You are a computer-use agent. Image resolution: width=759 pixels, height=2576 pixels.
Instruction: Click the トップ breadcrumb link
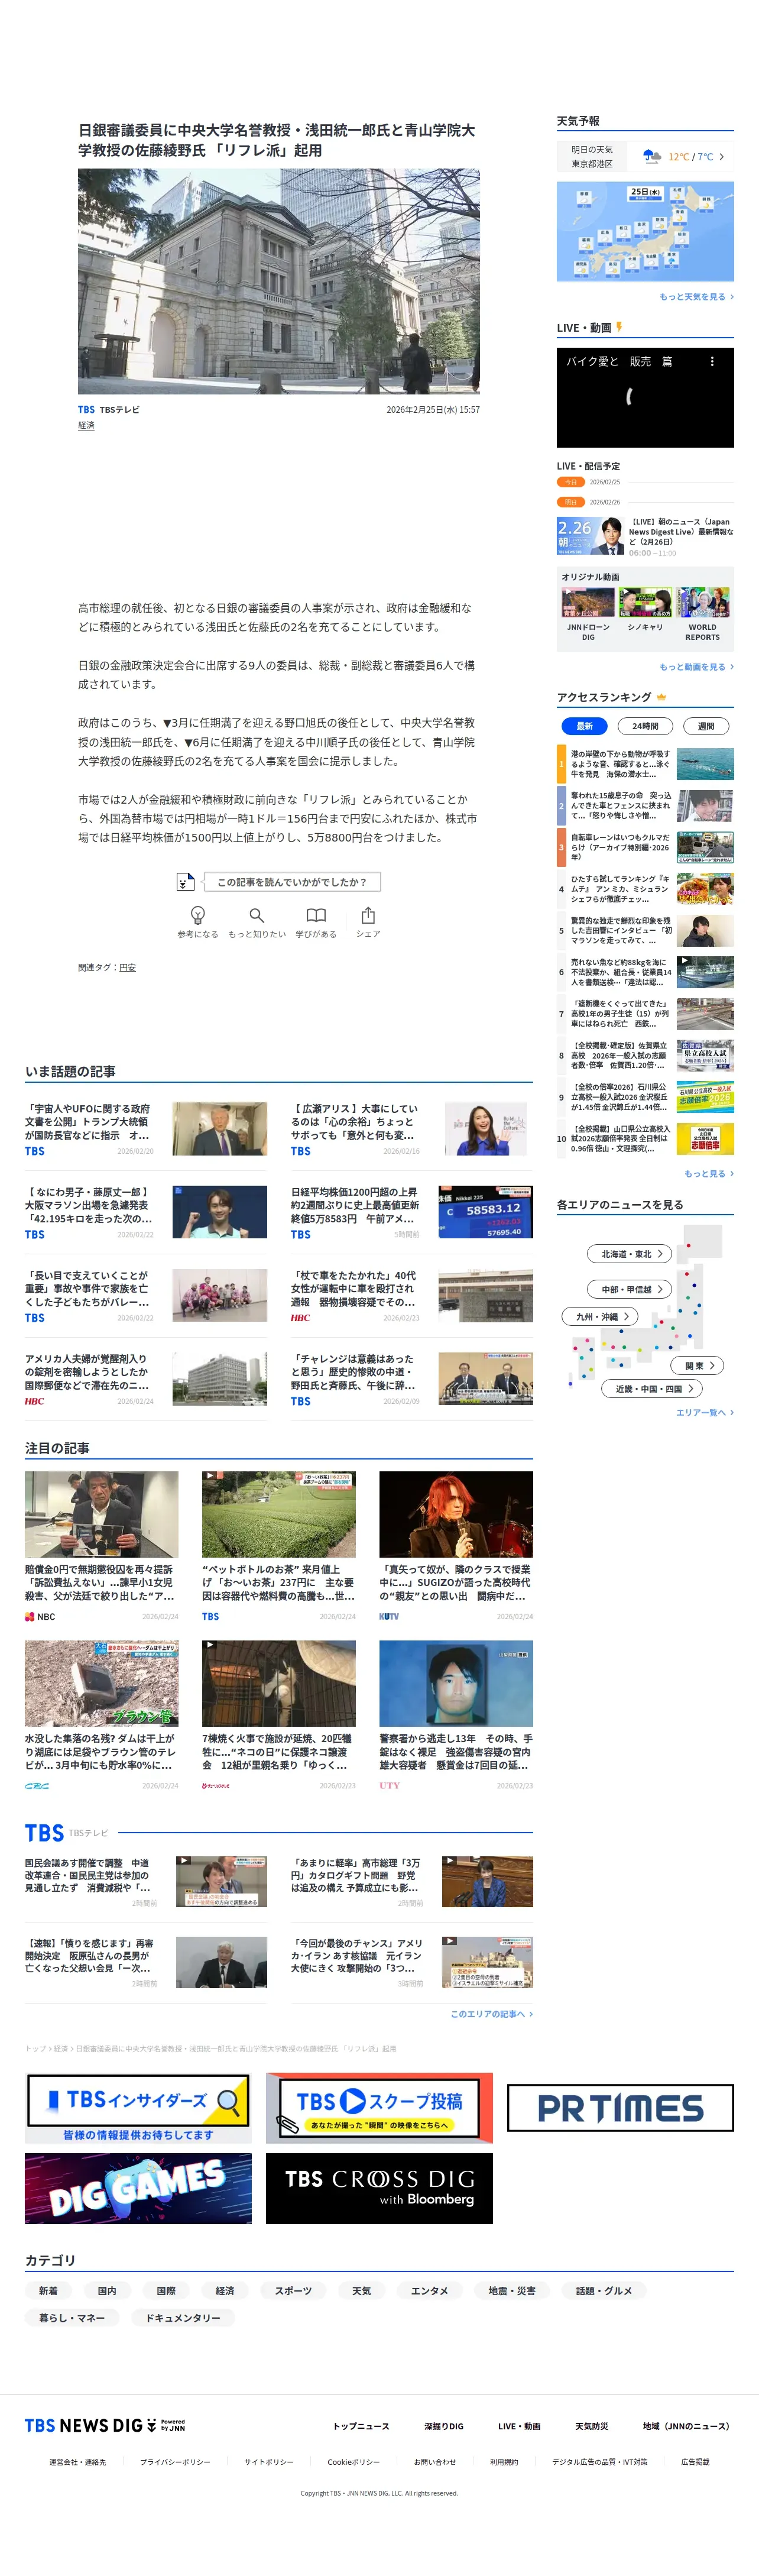(x=35, y=2049)
